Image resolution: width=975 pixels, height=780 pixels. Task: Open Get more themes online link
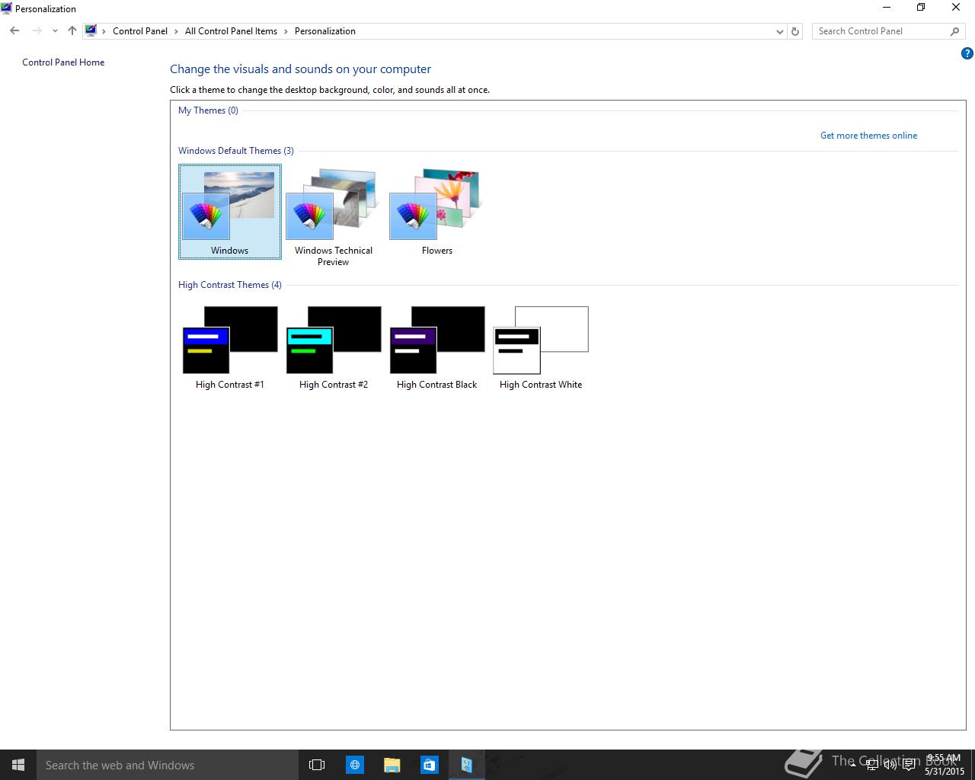click(x=868, y=136)
